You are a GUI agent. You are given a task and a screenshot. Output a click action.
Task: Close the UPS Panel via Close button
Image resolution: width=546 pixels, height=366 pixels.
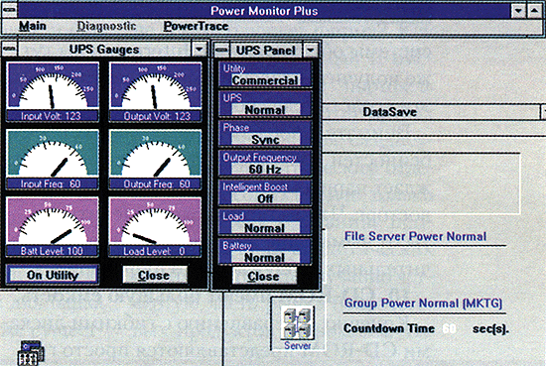[264, 277]
